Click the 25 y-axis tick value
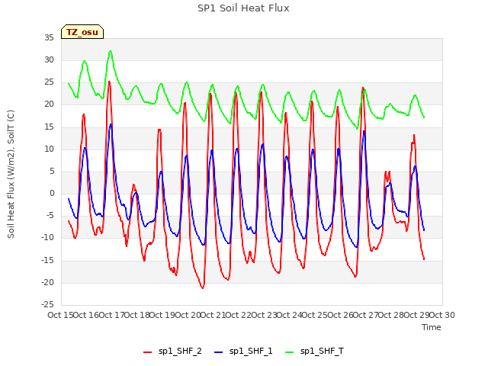The height and width of the screenshot is (366, 488). pos(49,82)
